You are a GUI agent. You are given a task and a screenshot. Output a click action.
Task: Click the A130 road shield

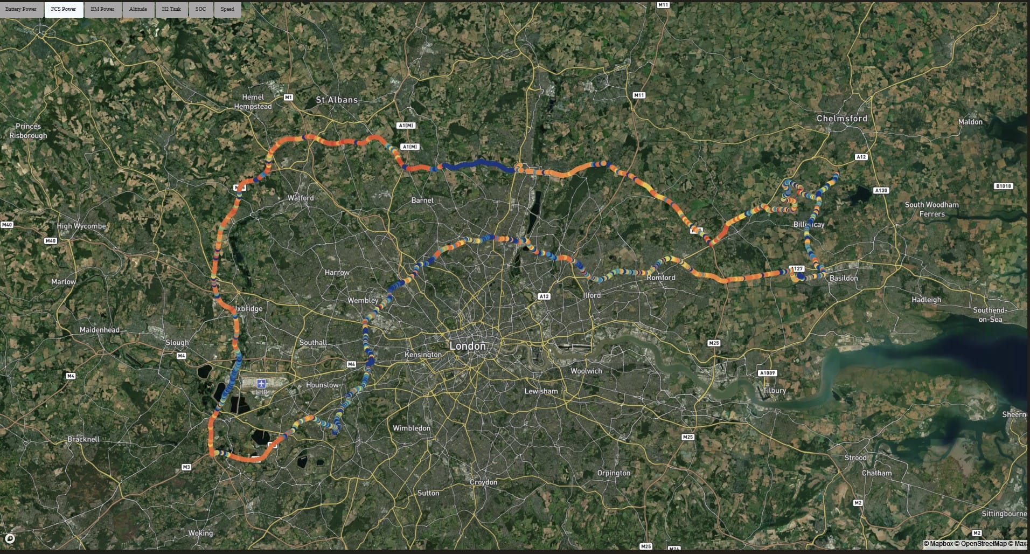[881, 191]
